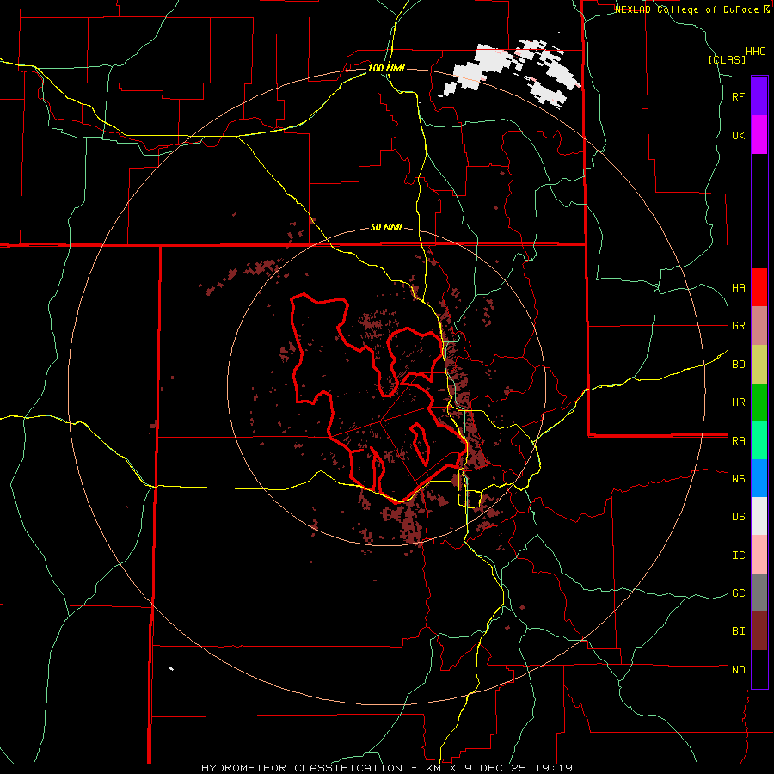Click the UK magenta legend swatch
This screenshot has width=774, height=774.
tap(759, 134)
